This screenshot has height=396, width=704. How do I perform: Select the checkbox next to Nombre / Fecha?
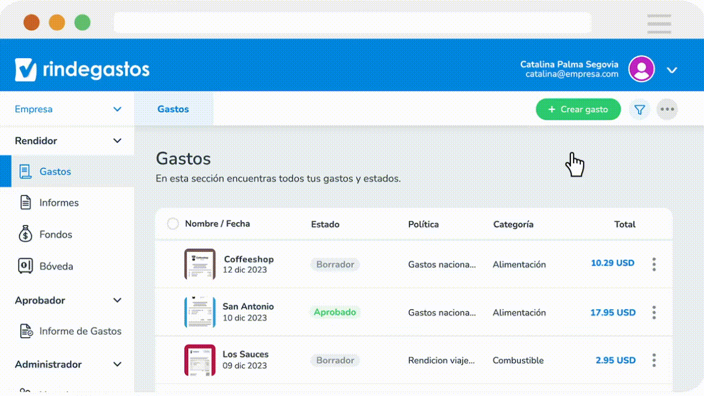pos(173,224)
